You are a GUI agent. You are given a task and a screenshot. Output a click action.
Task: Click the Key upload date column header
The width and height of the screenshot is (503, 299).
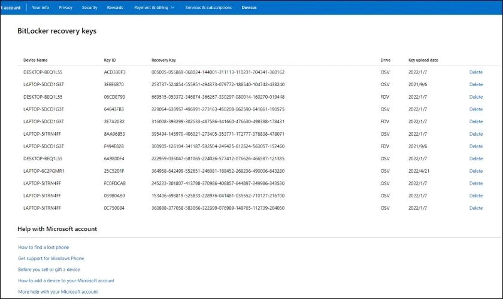pos(423,60)
